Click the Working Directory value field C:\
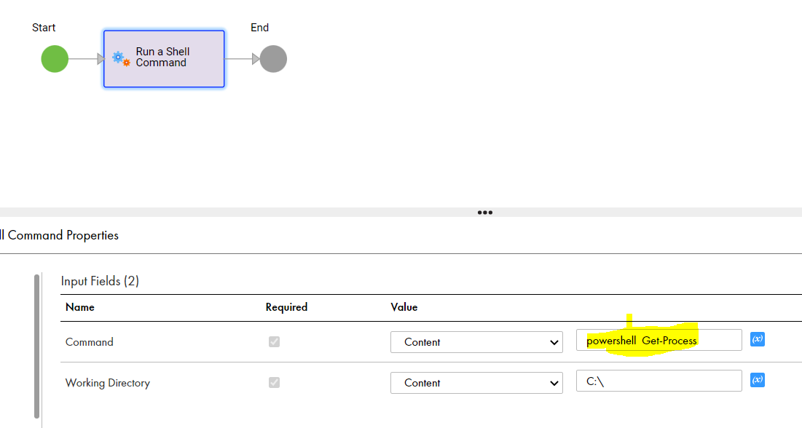Screen dimensions: 802x428 tap(658, 381)
